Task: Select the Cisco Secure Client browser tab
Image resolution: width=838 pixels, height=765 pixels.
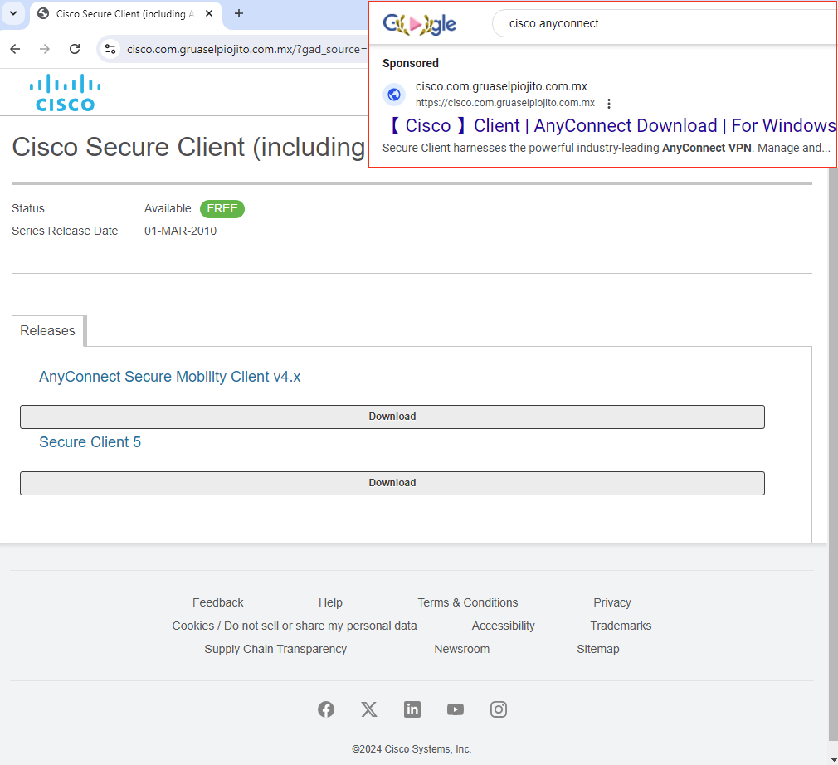Action: point(125,14)
